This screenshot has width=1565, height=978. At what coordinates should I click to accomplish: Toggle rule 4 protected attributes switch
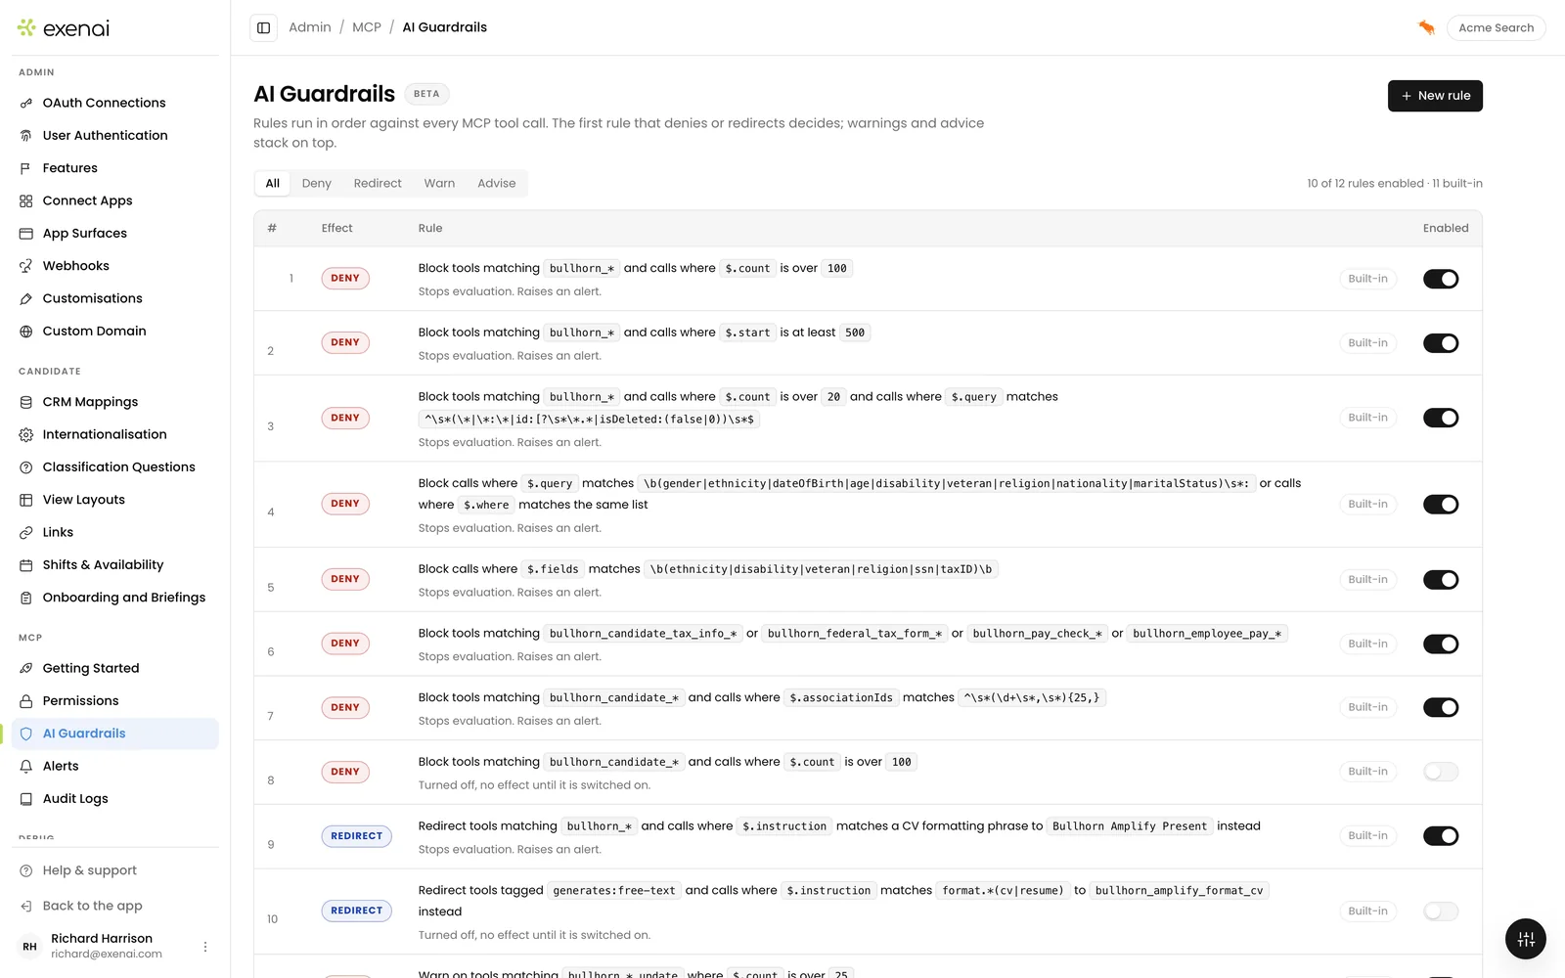(1441, 505)
